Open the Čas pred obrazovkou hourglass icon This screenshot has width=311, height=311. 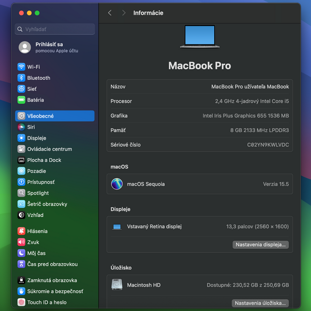(21, 264)
